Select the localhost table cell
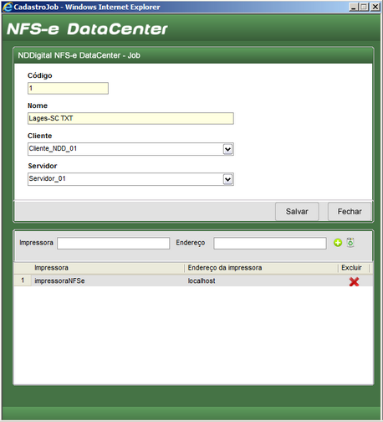This screenshot has width=383, height=422. (261, 280)
